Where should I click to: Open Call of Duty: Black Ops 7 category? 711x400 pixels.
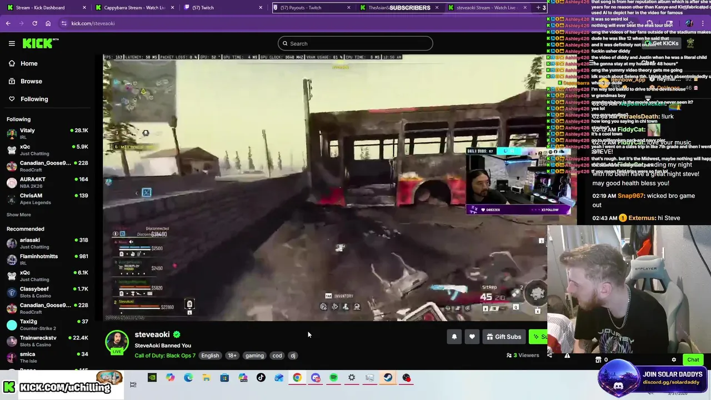coord(165,356)
